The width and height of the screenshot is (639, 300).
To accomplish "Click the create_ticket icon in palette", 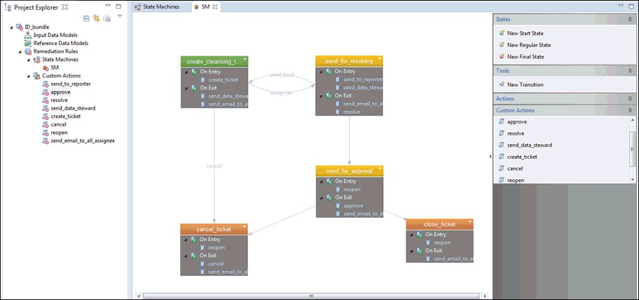I will click(502, 157).
